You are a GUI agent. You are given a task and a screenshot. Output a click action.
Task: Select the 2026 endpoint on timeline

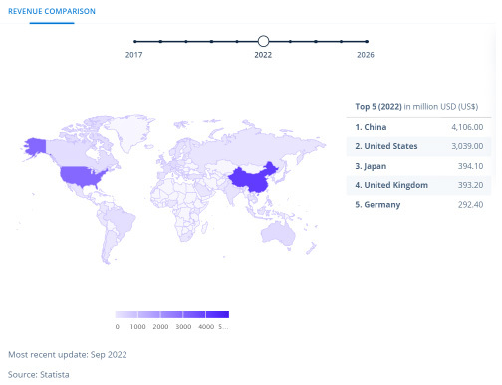tap(367, 42)
